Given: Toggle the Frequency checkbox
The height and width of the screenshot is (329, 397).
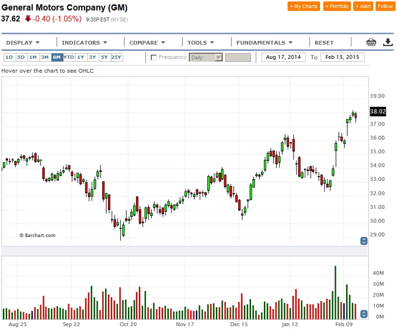Looking at the screenshot, I should 154,57.
